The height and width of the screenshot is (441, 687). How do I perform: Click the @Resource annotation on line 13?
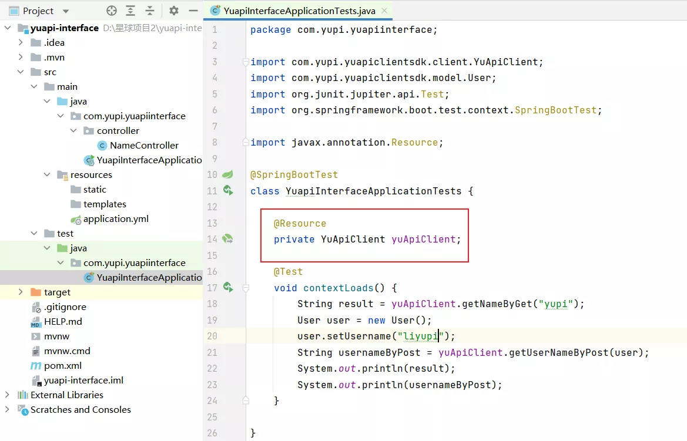pyautogui.click(x=300, y=223)
